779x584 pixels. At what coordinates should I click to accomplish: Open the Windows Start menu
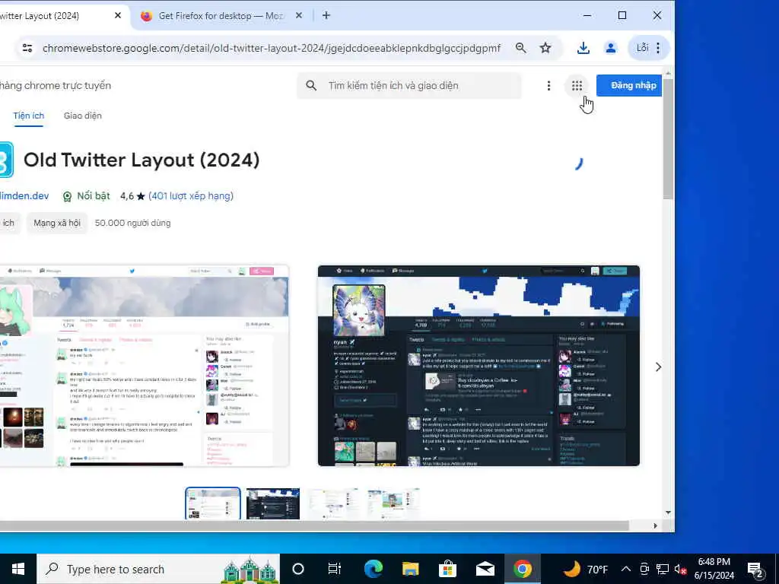click(x=18, y=569)
